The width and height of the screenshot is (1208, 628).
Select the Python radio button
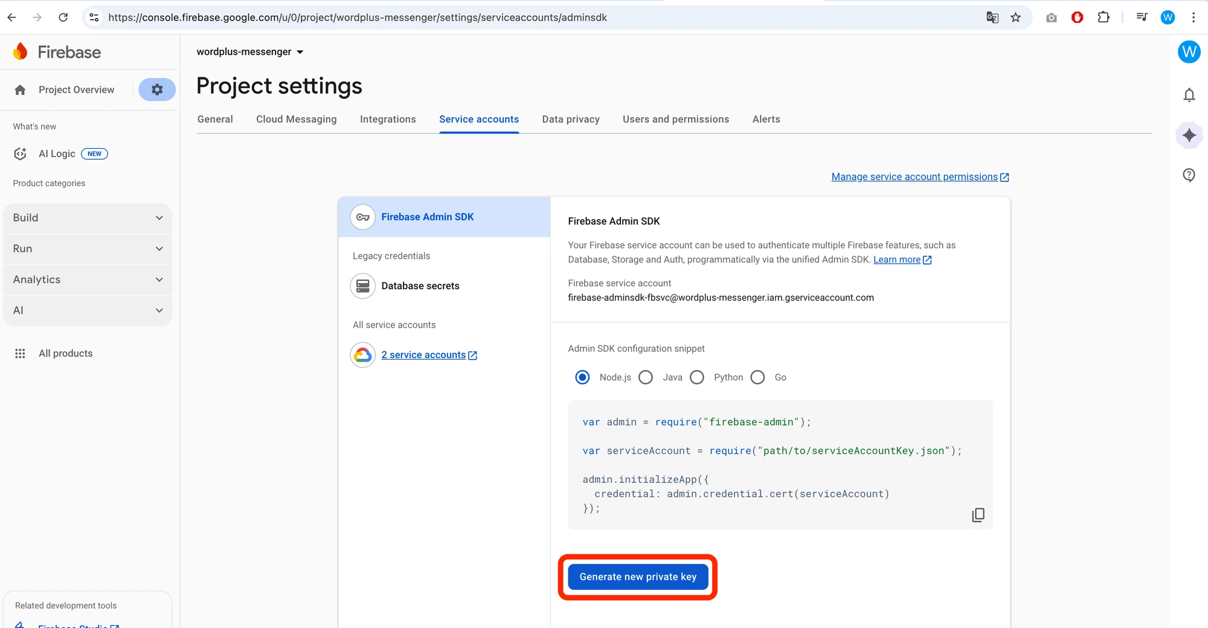pyautogui.click(x=697, y=377)
